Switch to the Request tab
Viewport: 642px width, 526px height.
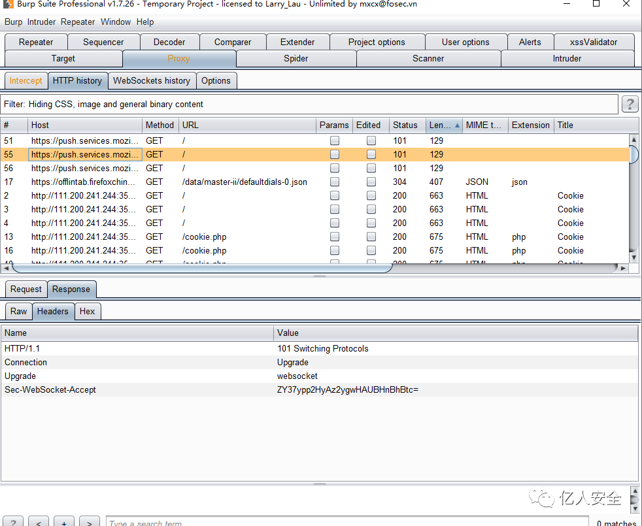[x=25, y=289]
